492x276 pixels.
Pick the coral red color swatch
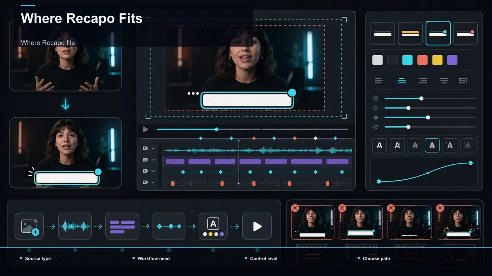422,60
